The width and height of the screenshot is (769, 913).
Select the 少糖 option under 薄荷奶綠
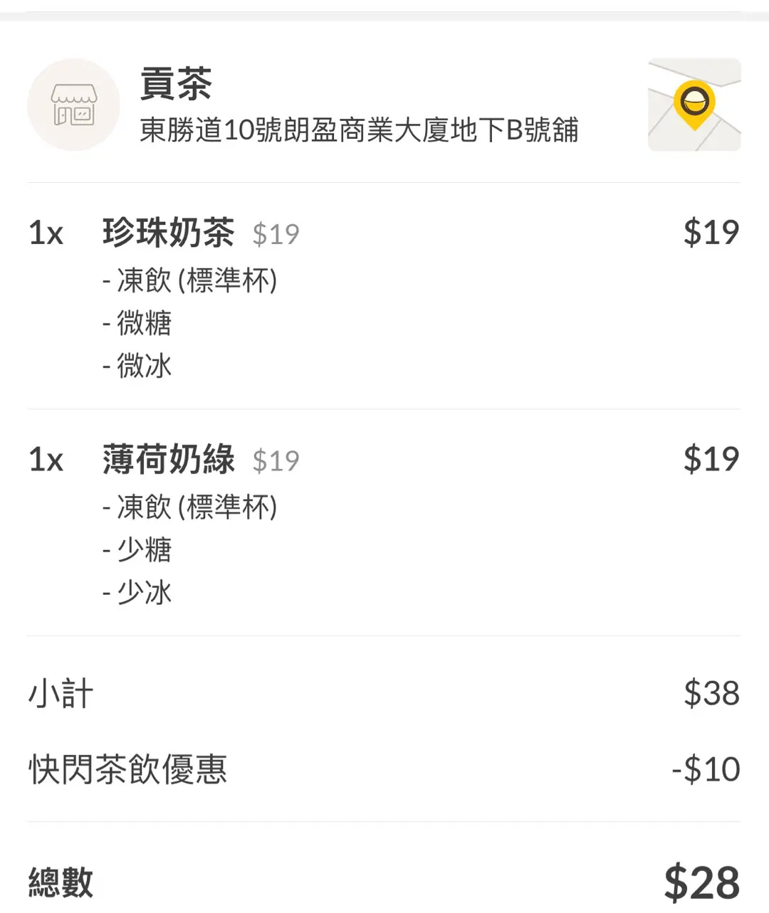pyautogui.click(x=137, y=550)
